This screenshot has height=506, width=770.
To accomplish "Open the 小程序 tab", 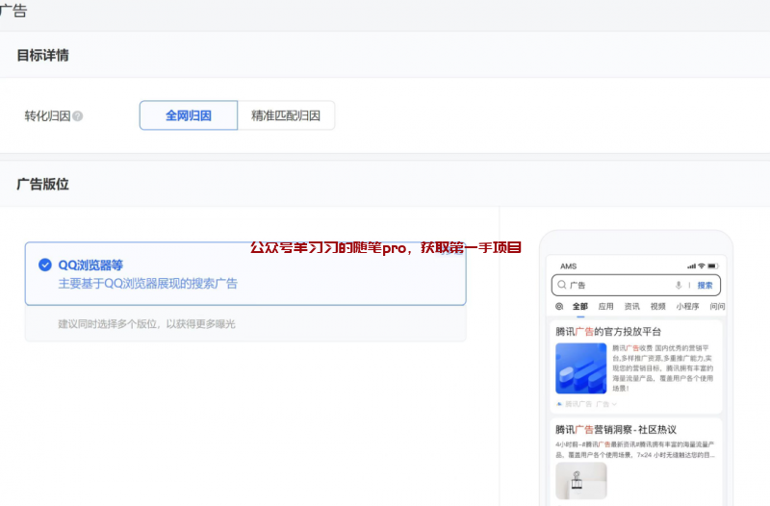I will (687, 307).
